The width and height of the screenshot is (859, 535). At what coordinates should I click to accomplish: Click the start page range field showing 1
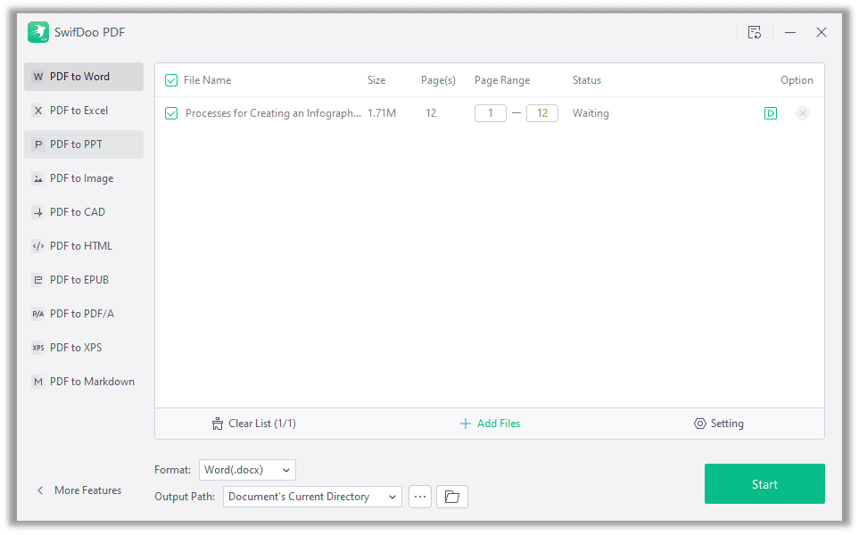[x=491, y=113]
